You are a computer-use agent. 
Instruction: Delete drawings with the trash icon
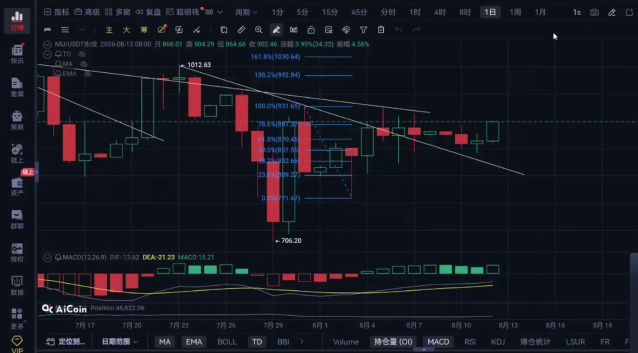(x=381, y=30)
